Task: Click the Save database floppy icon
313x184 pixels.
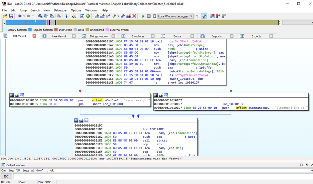Action: (11, 16)
